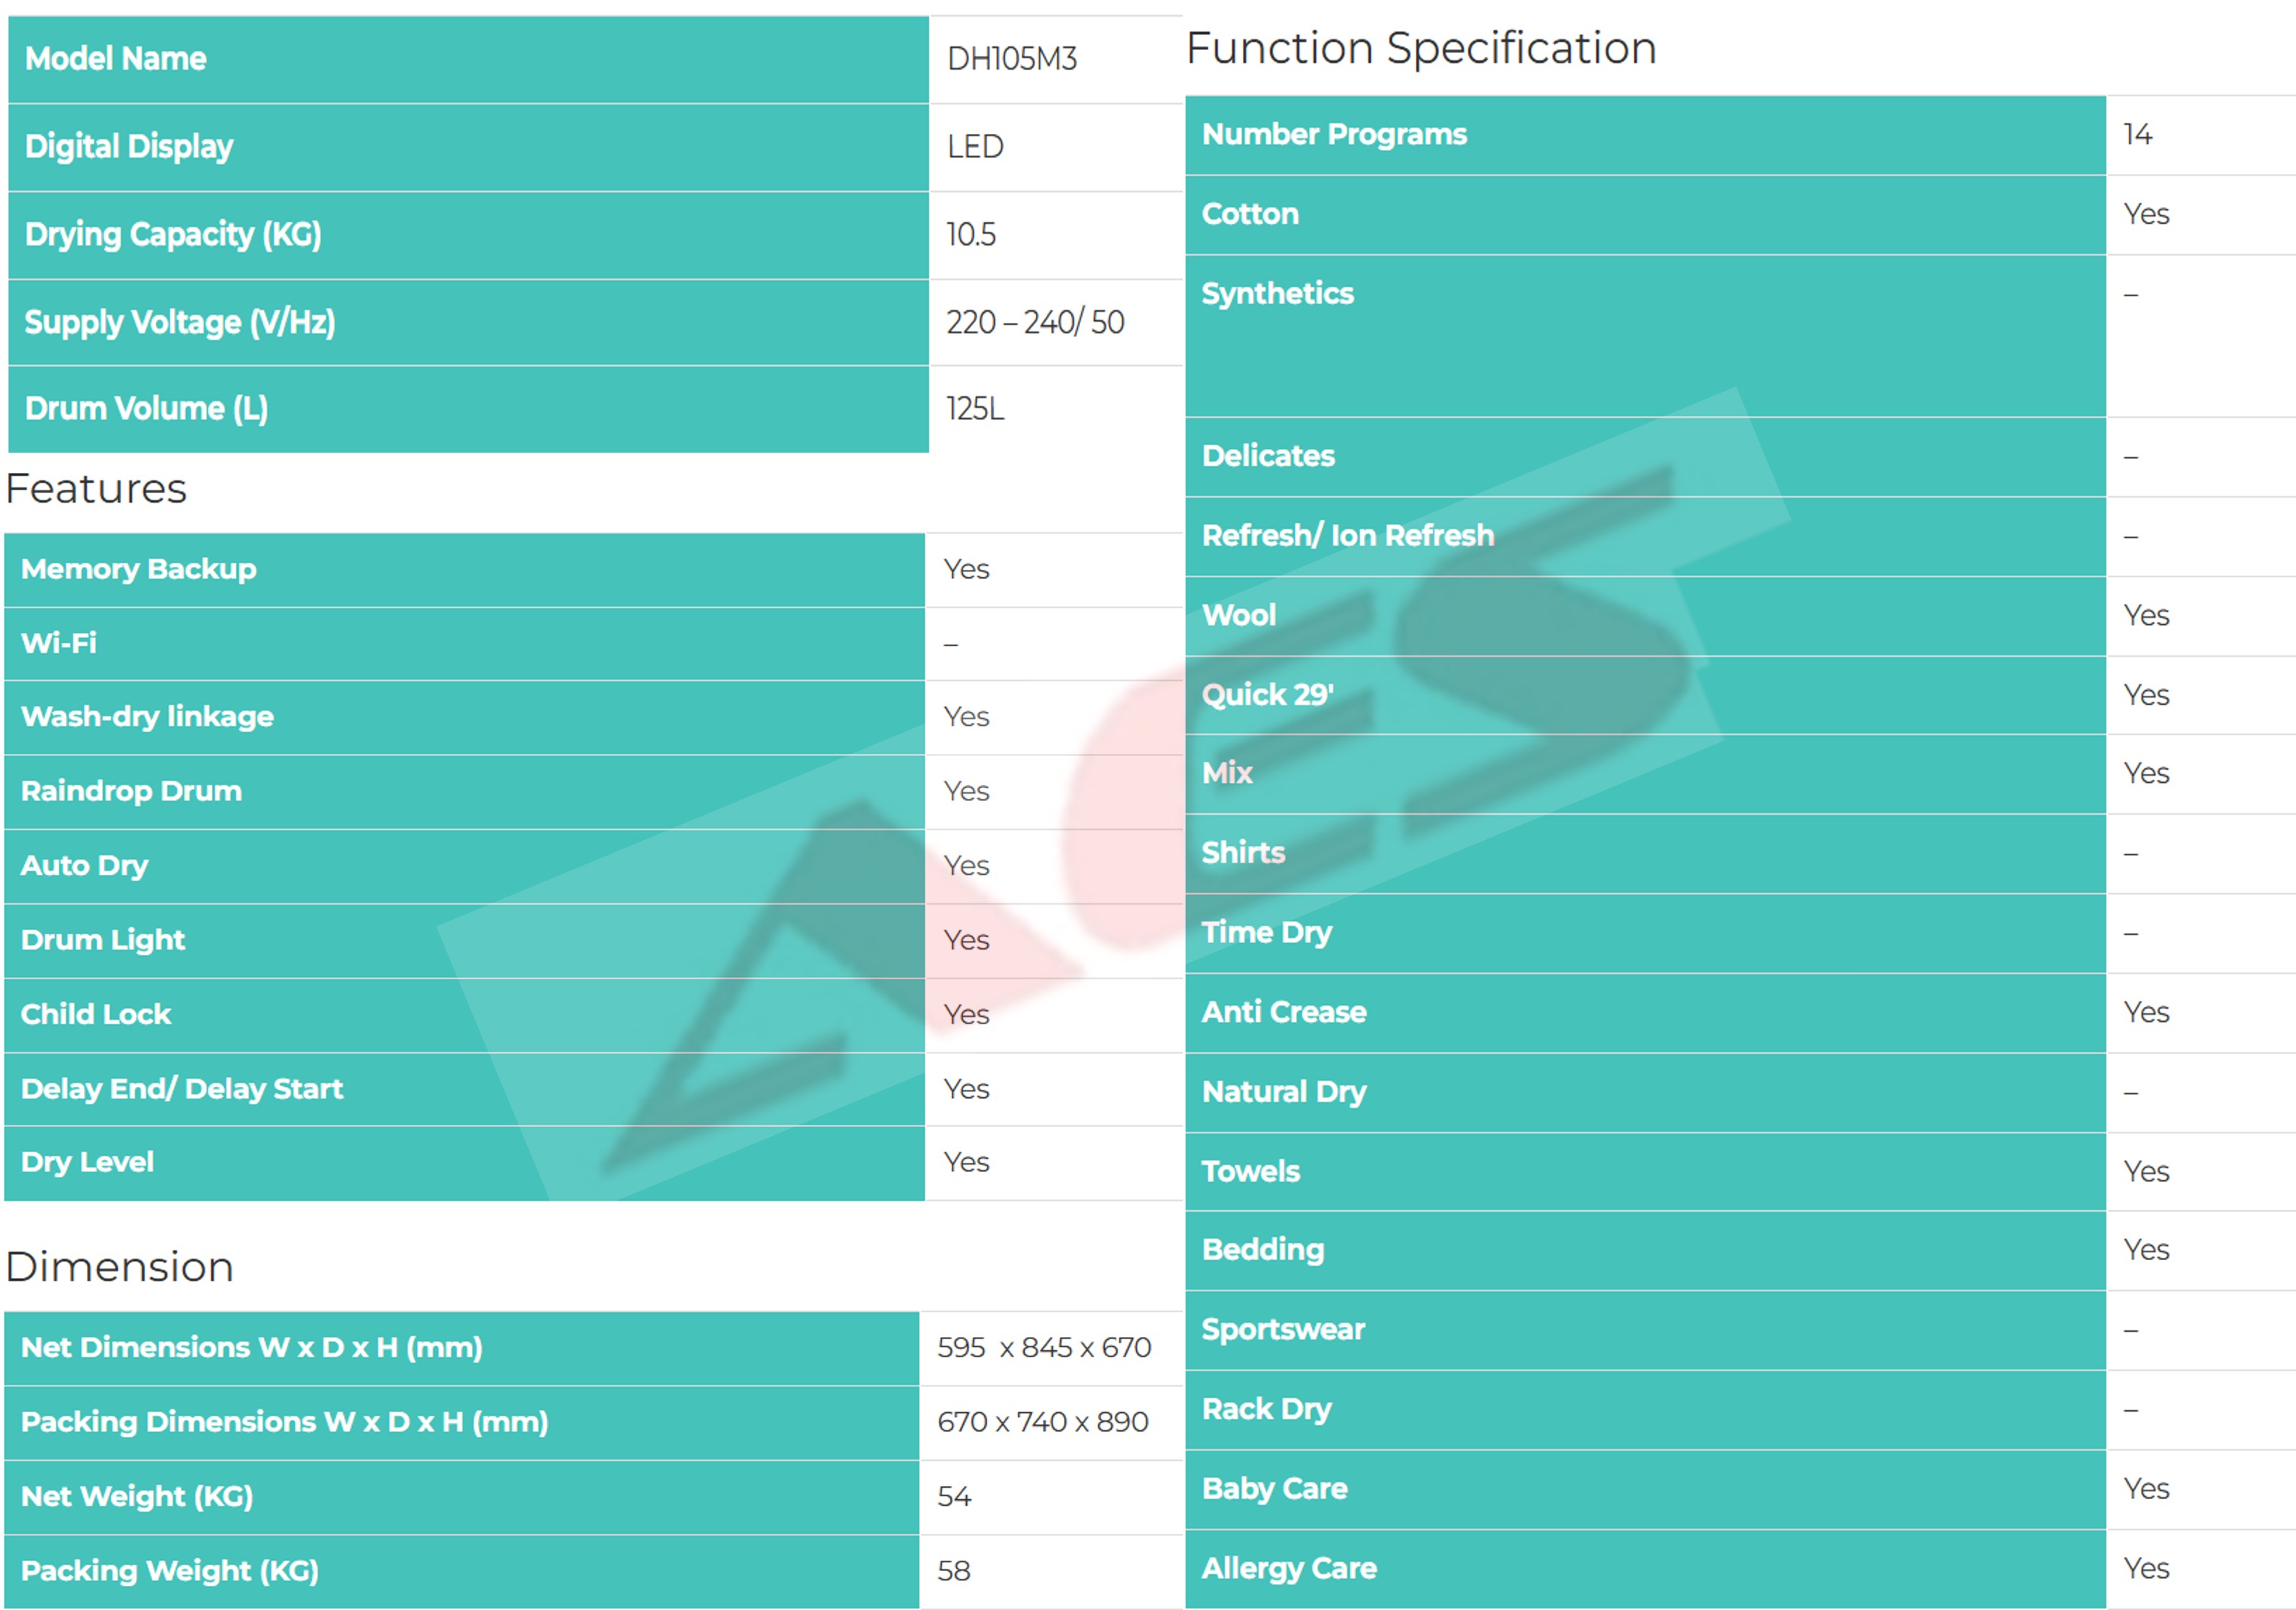This screenshot has height=1610, width=2296.
Task: Select the Net Dimensions value 595 x 845 x 670
Action: click(x=1043, y=1348)
